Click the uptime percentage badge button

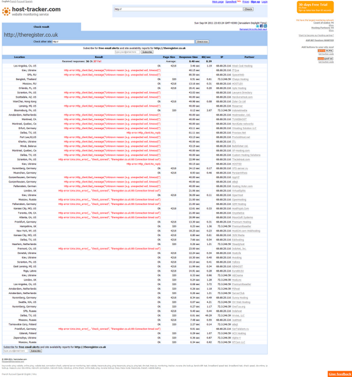click(x=325, y=51)
